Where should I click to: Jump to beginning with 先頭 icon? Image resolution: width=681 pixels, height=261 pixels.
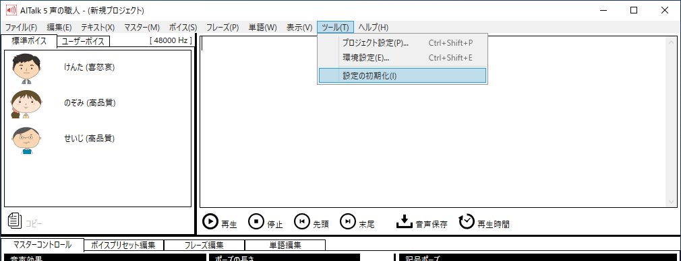[302, 221]
